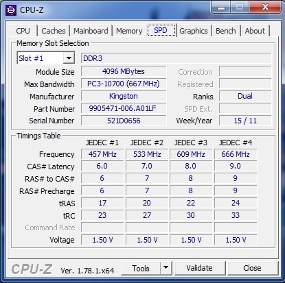Select the 4096 MBytes module size value
285x283 pixels.
coord(124,71)
